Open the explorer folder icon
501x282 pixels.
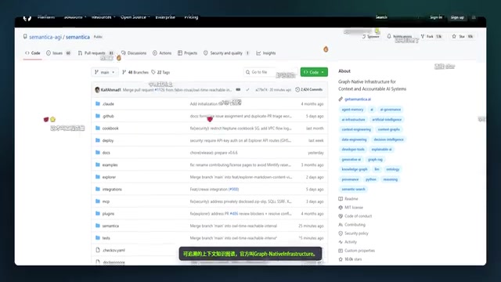coord(98,177)
